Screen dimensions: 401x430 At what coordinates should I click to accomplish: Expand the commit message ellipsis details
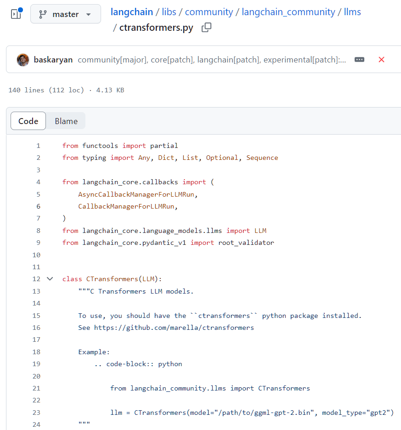click(359, 60)
